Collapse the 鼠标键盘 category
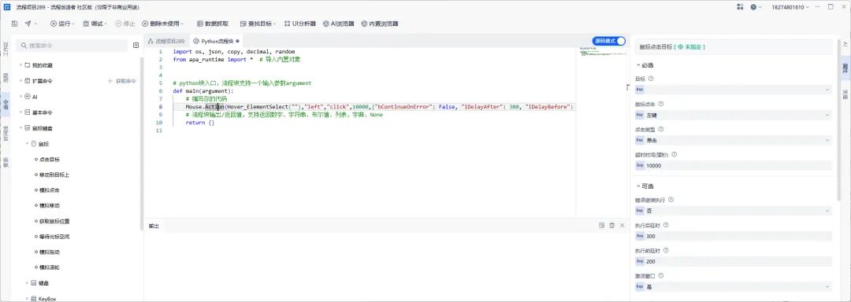Image resolution: width=851 pixels, height=302 pixels. click(21, 127)
